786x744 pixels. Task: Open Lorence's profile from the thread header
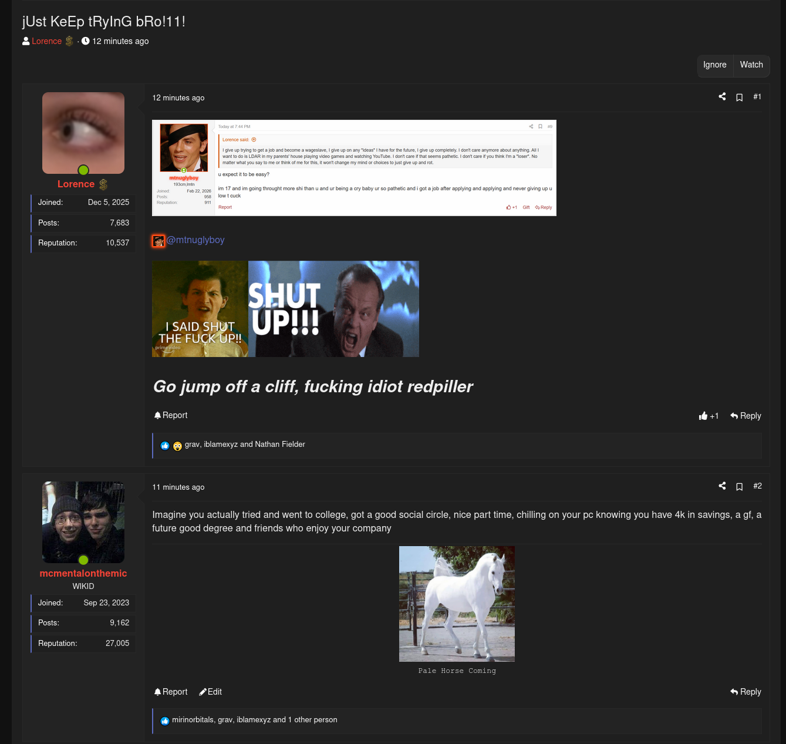click(46, 41)
